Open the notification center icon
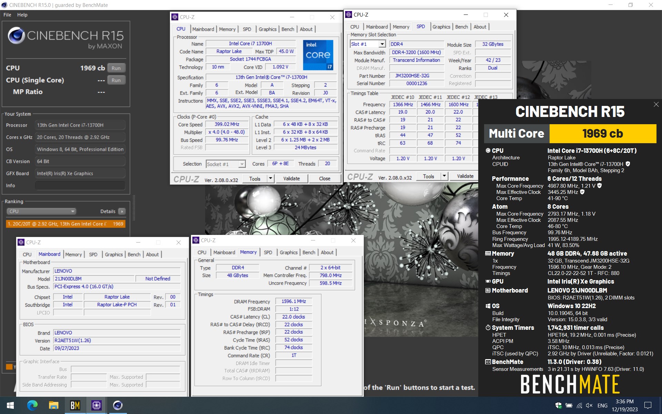 648,405
